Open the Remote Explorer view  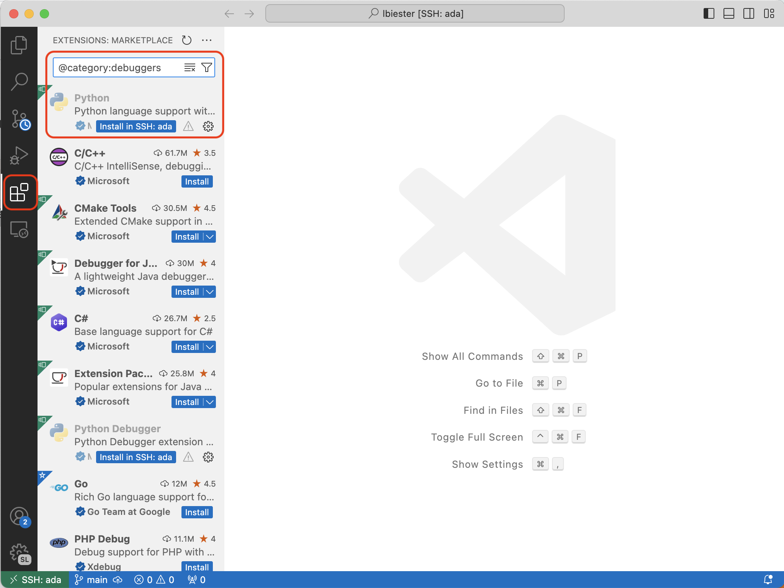point(19,230)
